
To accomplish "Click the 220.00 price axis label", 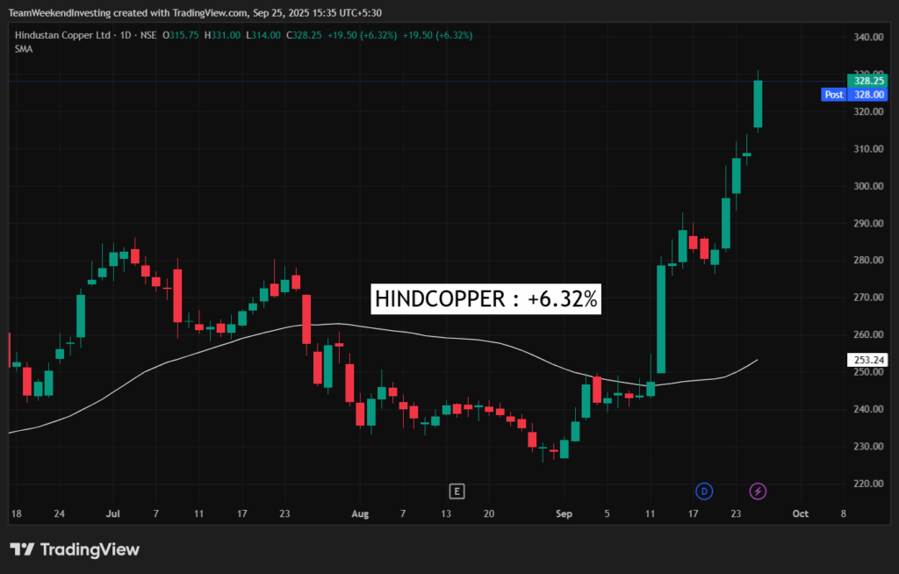I will point(868,484).
